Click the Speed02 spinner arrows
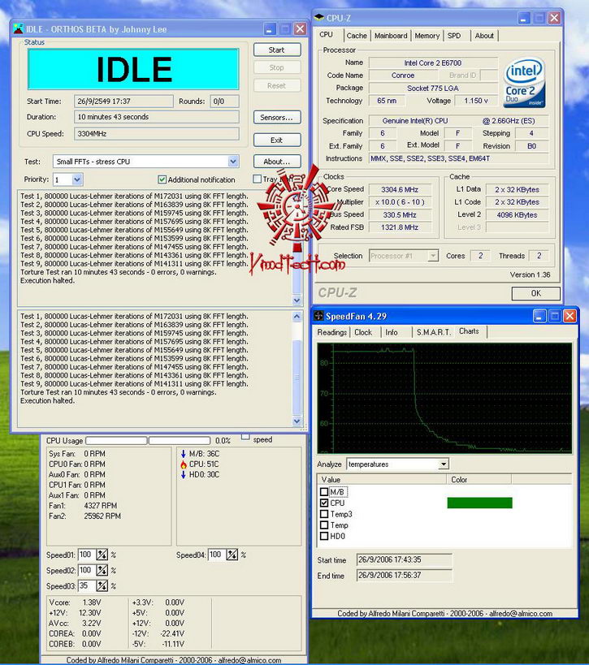This screenshot has width=589, height=665. tap(102, 571)
